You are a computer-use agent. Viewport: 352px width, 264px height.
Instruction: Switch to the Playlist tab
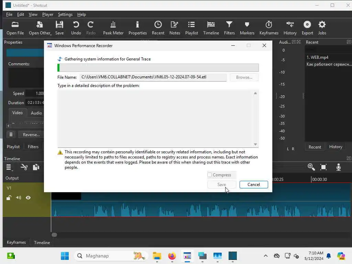pyautogui.click(x=13, y=146)
